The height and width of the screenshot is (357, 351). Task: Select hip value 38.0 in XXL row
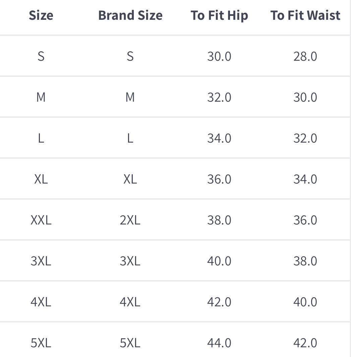[x=219, y=220]
